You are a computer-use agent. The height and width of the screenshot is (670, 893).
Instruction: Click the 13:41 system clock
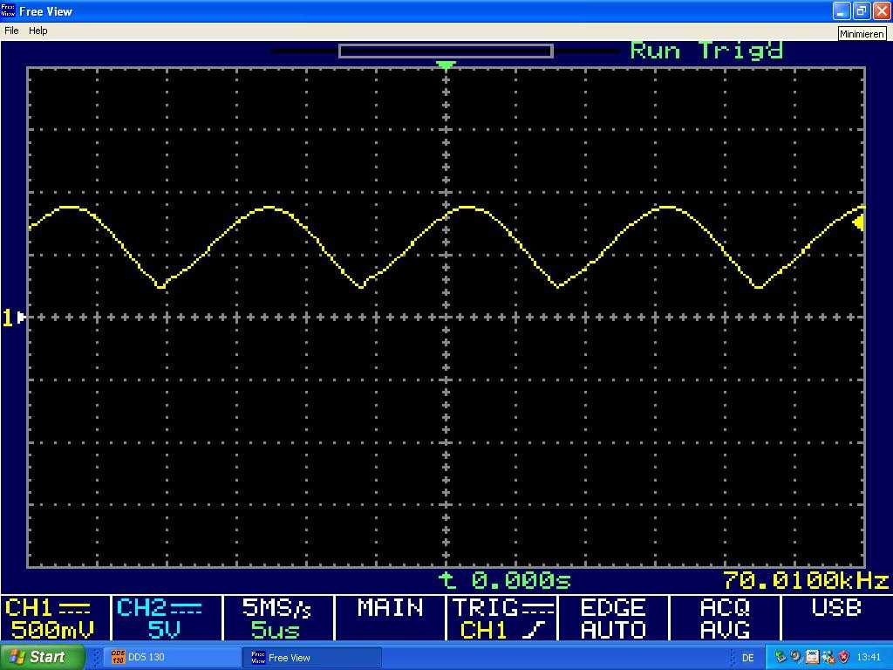869,657
